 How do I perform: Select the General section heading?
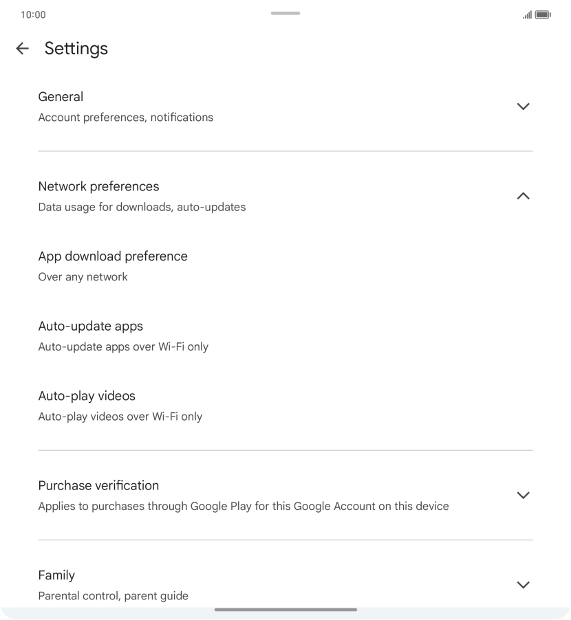(61, 97)
